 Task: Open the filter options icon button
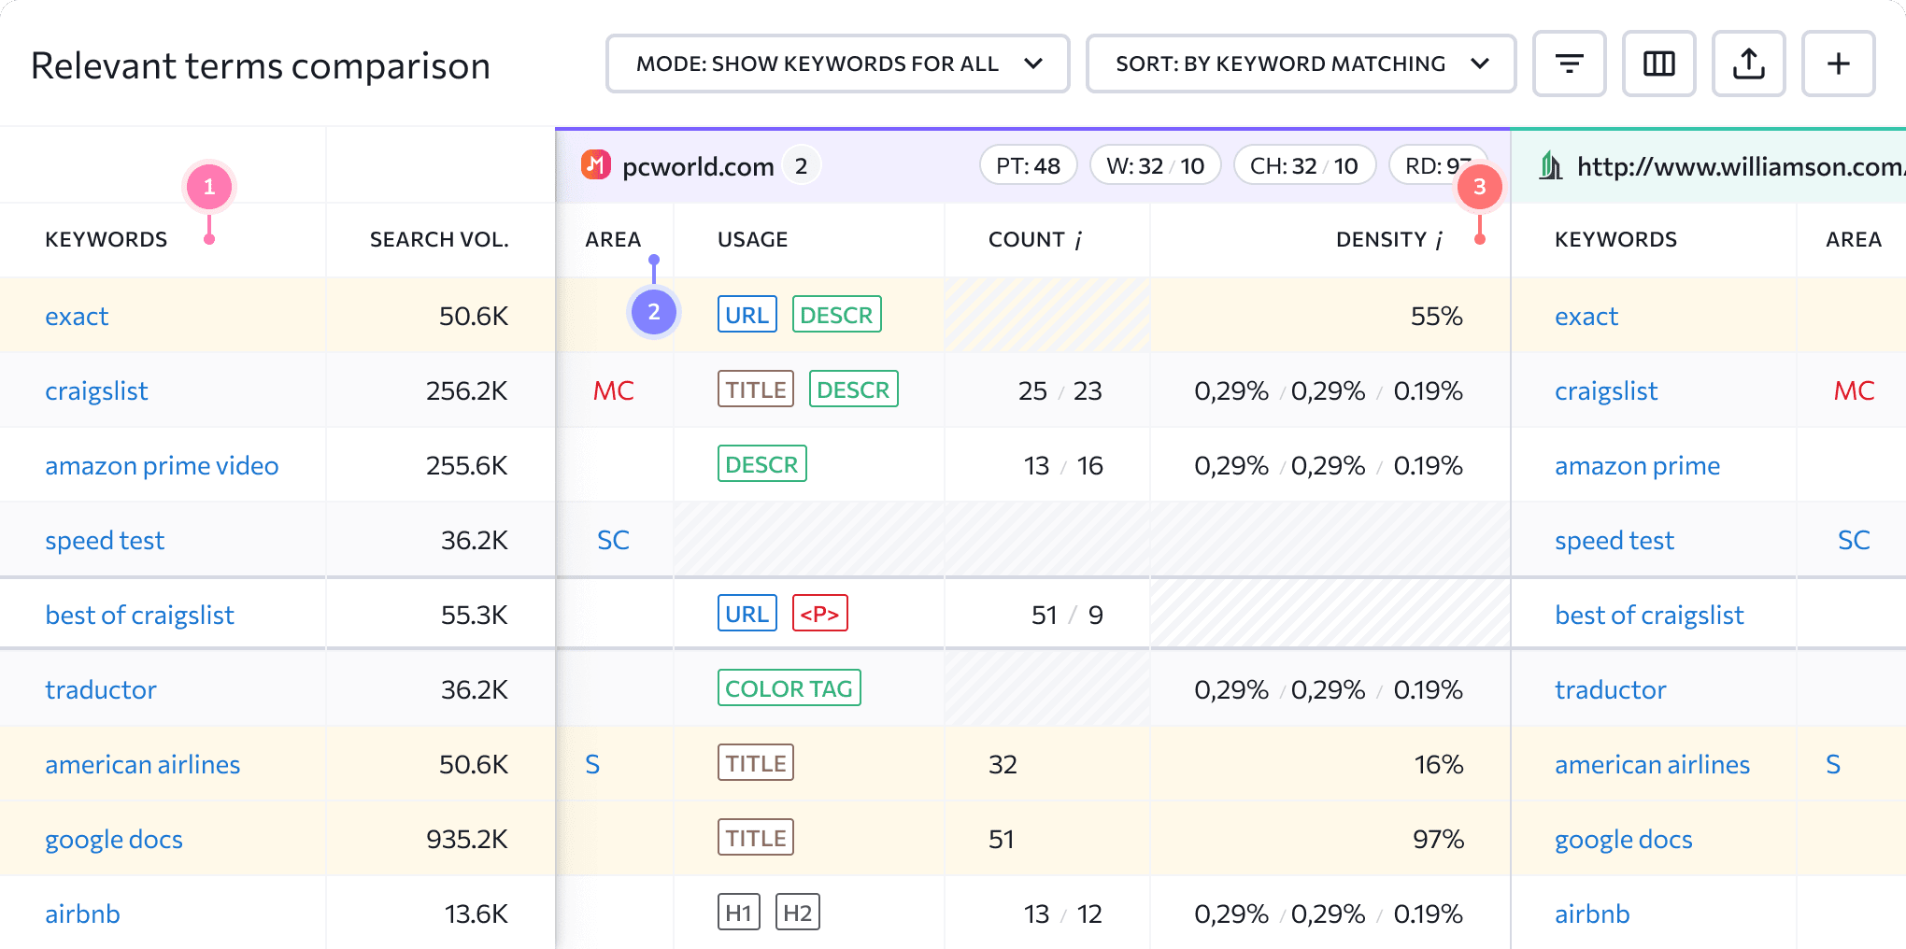click(x=1569, y=64)
